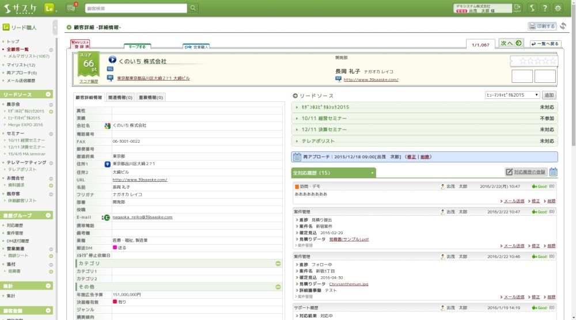Expand the 10/11 経営セミナー lead source row
The width and height of the screenshot is (576, 320).
coord(425,118)
